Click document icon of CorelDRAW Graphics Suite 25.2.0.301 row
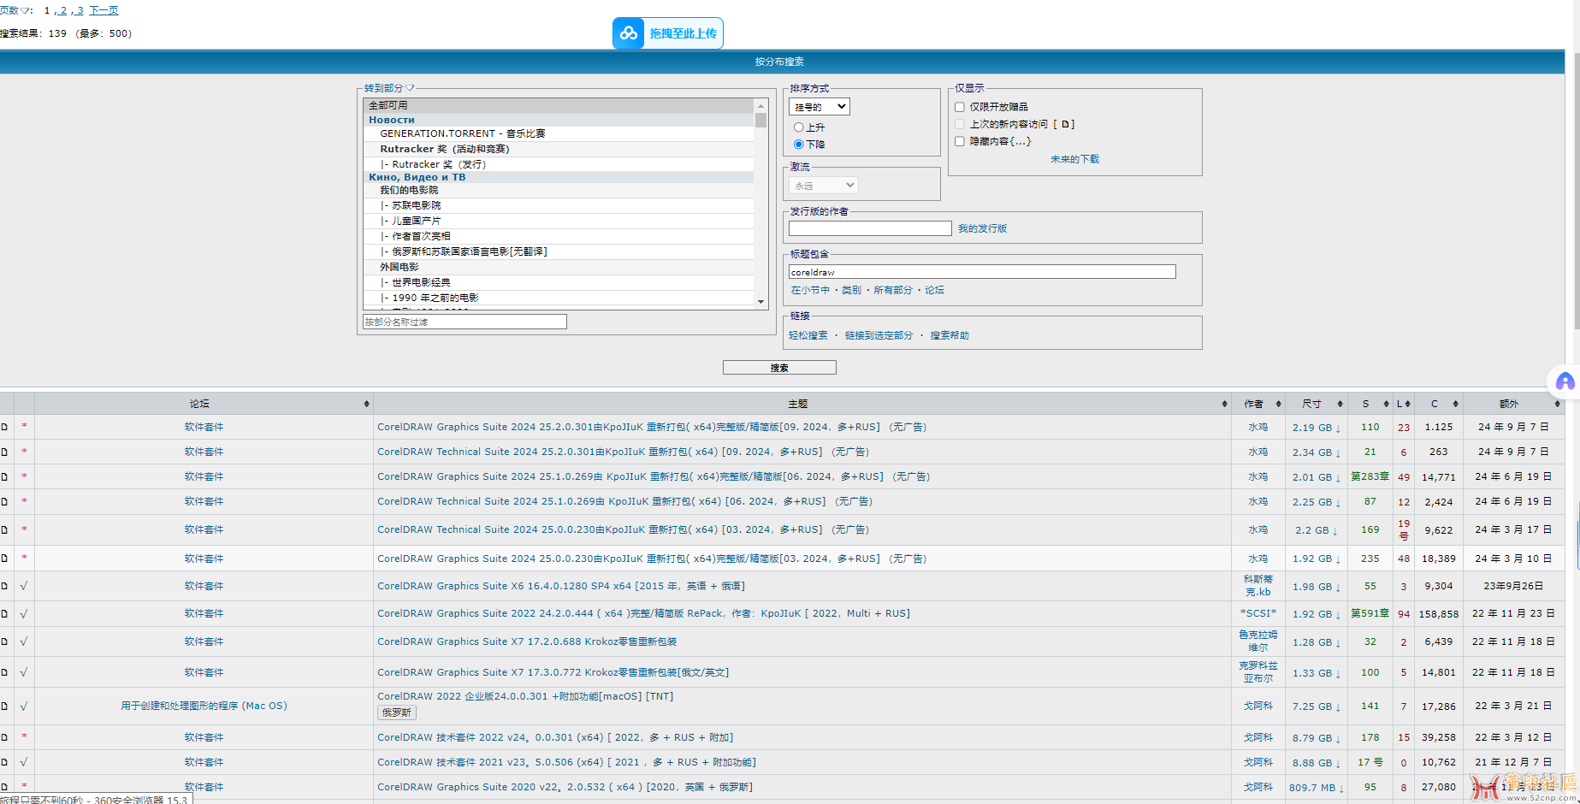The height and width of the screenshot is (804, 1580). click(x=4, y=427)
